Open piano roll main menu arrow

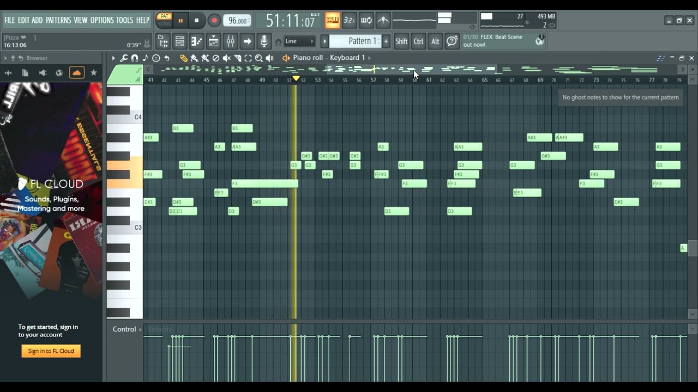113,58
